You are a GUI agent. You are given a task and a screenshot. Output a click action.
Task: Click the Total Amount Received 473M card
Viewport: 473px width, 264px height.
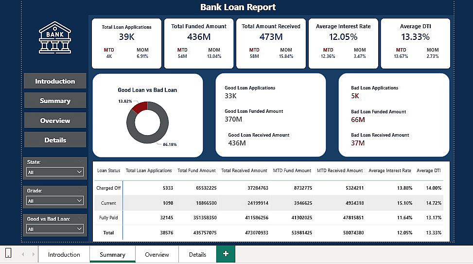[x=271, y=43]
